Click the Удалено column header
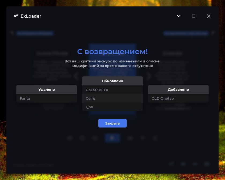 point(47,89)
